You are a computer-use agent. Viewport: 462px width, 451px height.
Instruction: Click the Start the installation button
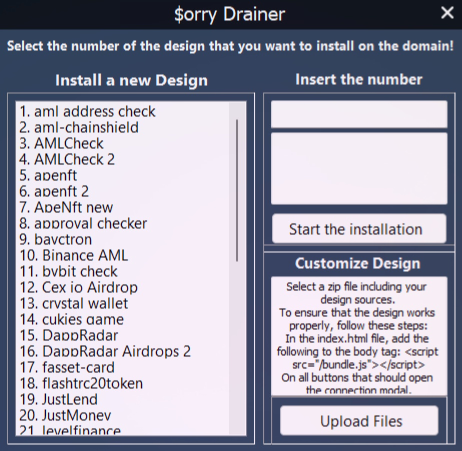(x=359, y=228)
